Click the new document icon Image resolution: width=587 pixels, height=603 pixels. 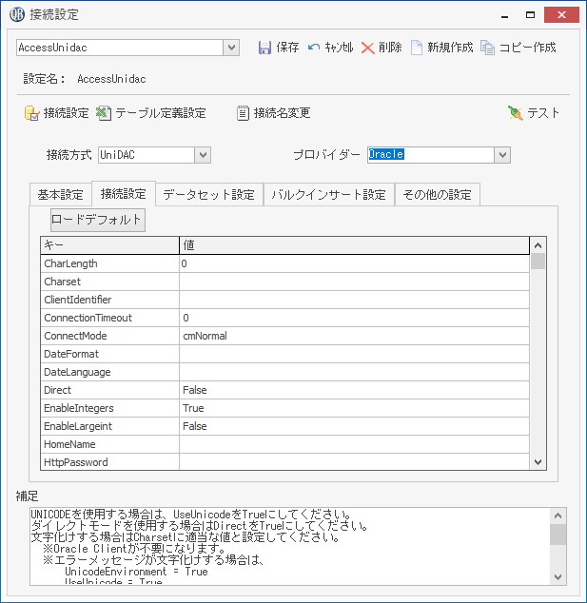(x=417, y=48)
